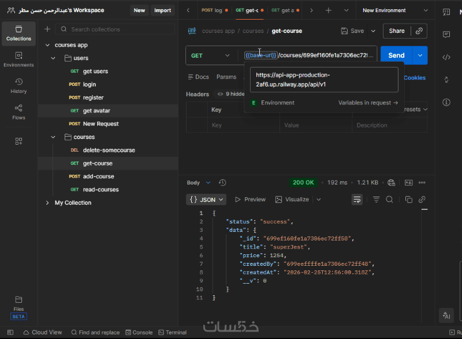Toggle hidden headers eye icon
The height and width of the screenshot is (339, 462).
pyautogui.click(x=220, y=94)
